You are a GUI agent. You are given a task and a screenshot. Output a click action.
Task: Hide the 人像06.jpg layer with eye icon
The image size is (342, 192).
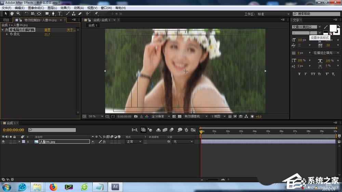click(x=3, y=142)
